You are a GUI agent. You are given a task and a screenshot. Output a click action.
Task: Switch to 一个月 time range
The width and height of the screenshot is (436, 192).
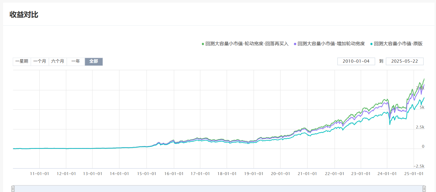click(40, 62)
